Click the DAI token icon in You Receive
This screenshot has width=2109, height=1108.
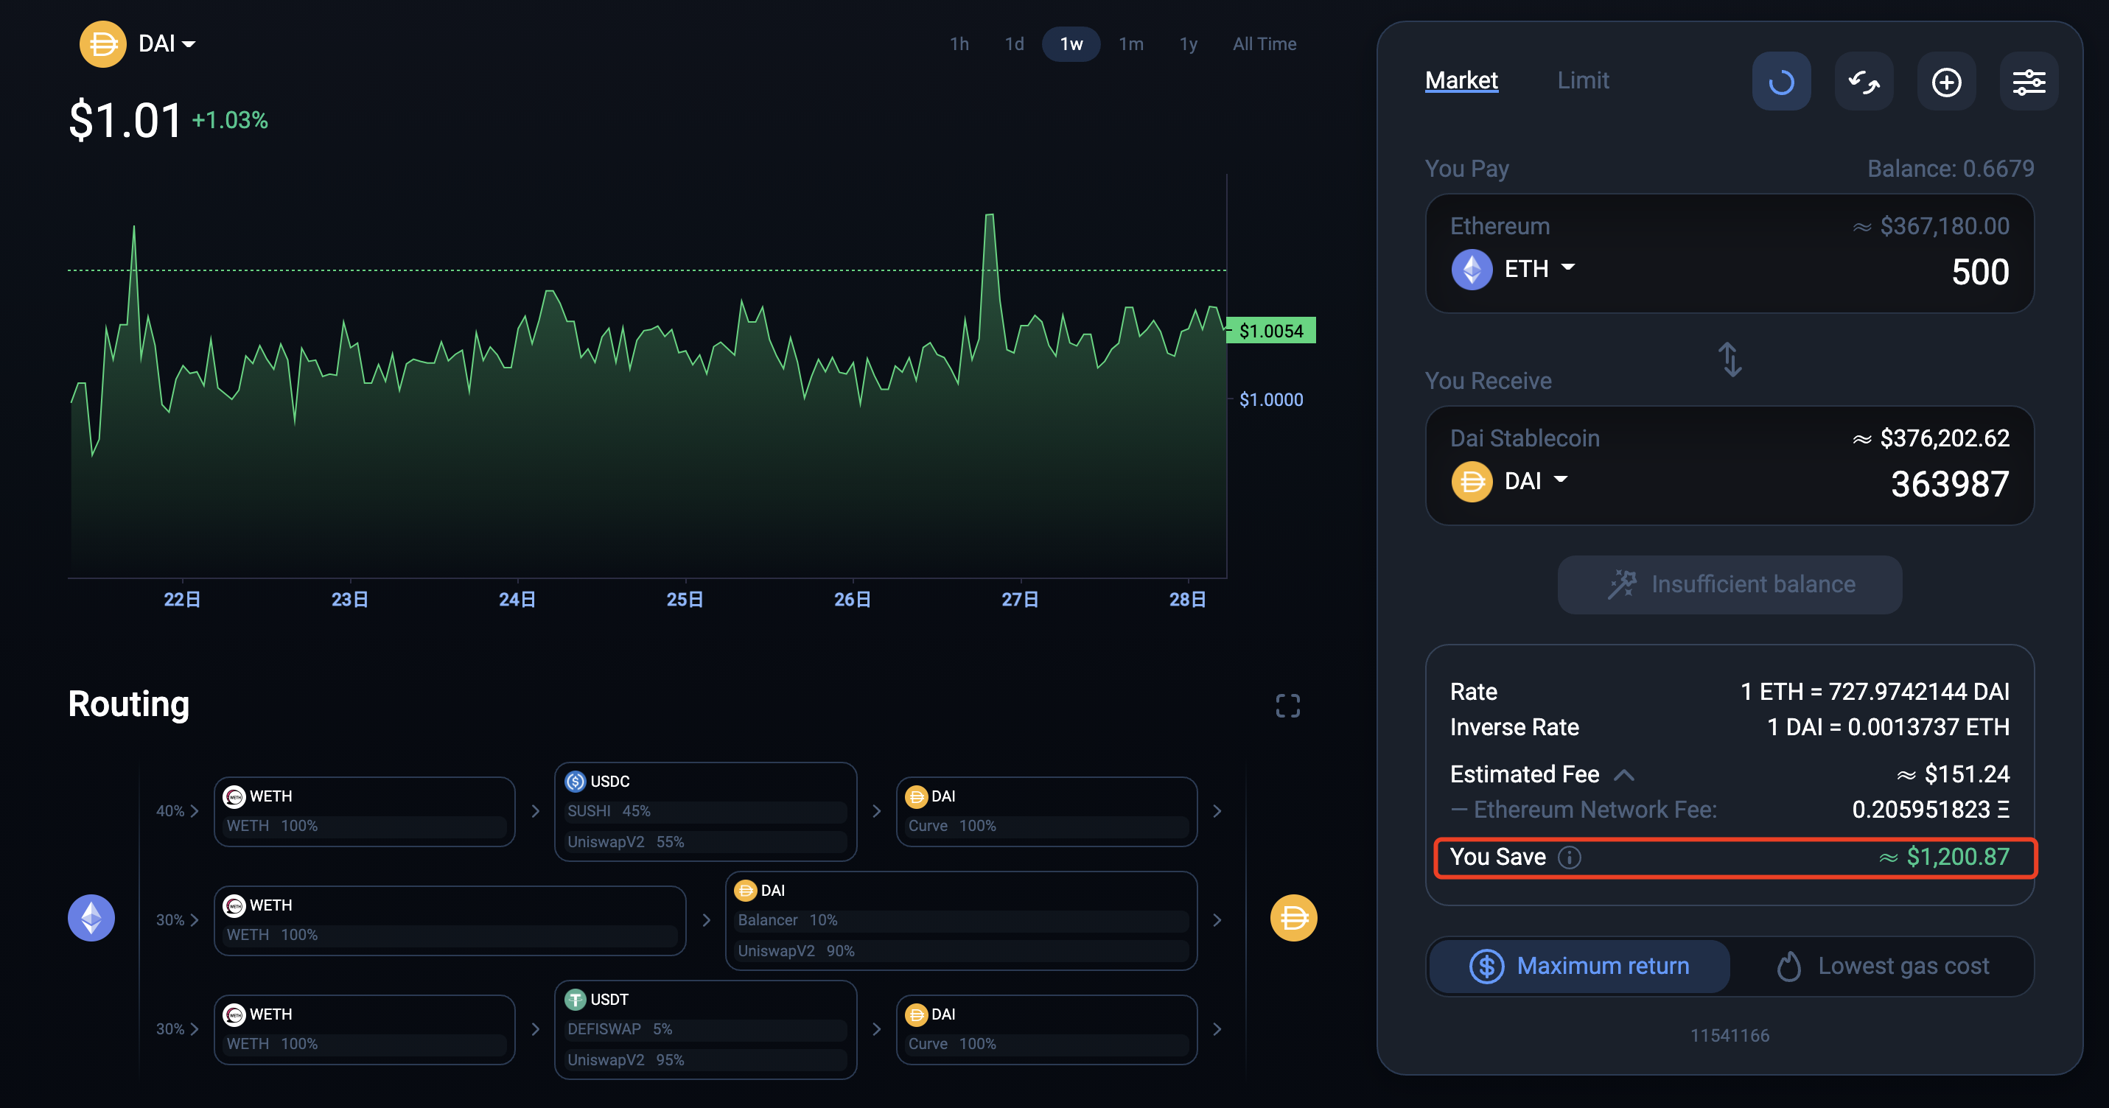pos(1472,481)
